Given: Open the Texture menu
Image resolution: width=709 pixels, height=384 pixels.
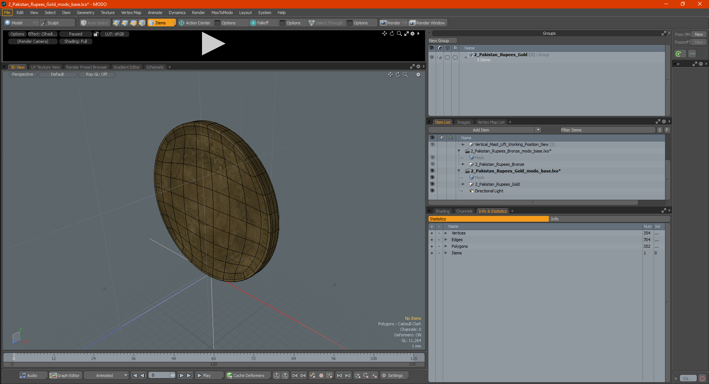Looking at the screenshot, I should (x=108, y=13).
